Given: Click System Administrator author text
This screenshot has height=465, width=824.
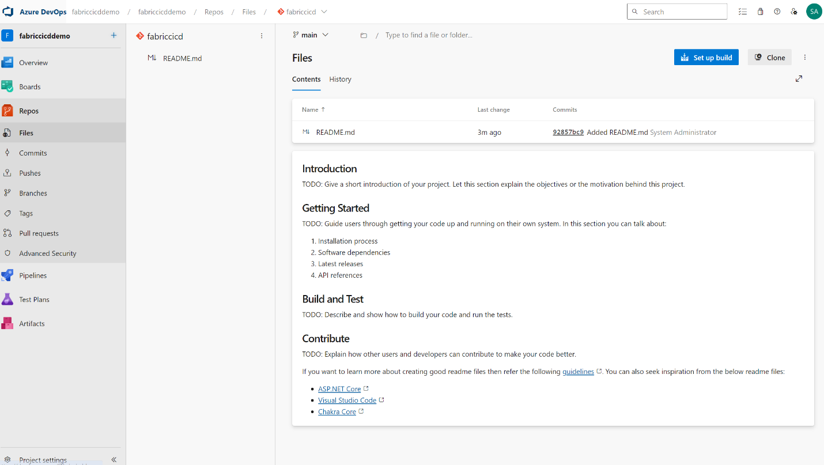Looking at the screenshot, I should [x=683, y=133].
